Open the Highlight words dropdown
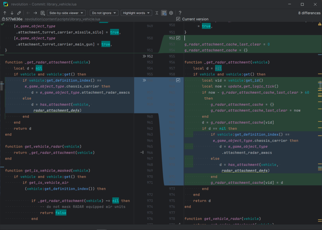The width and height of the screenshot is (322, 230). point(136,13)
